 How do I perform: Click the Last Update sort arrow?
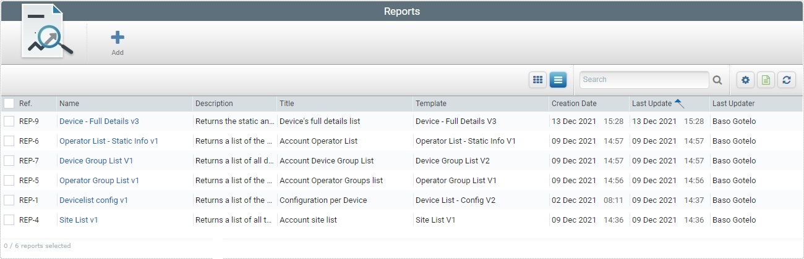pos(679,103)
